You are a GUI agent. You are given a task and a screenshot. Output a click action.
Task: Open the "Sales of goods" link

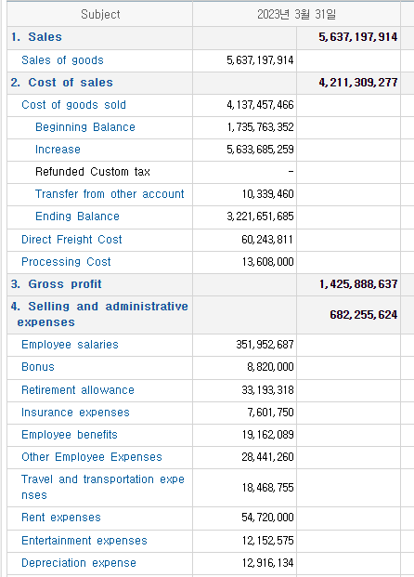[x=62, y=60]
